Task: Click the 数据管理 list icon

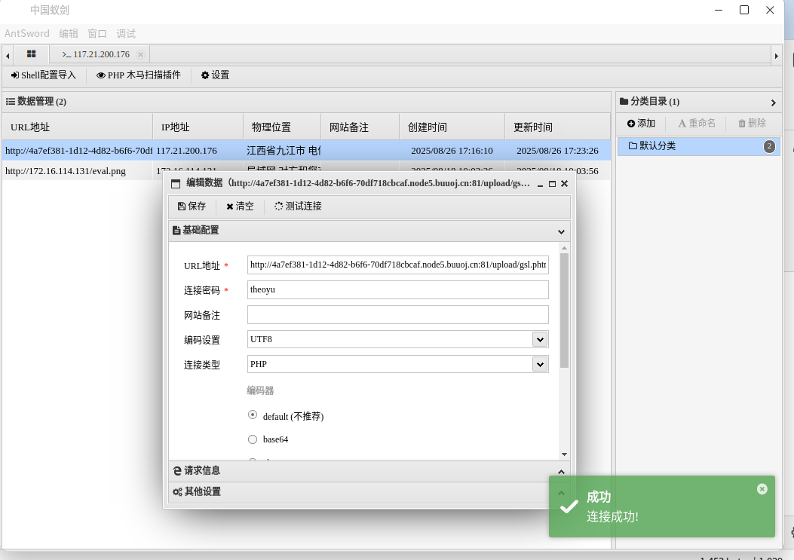Action: coord(10,101)
